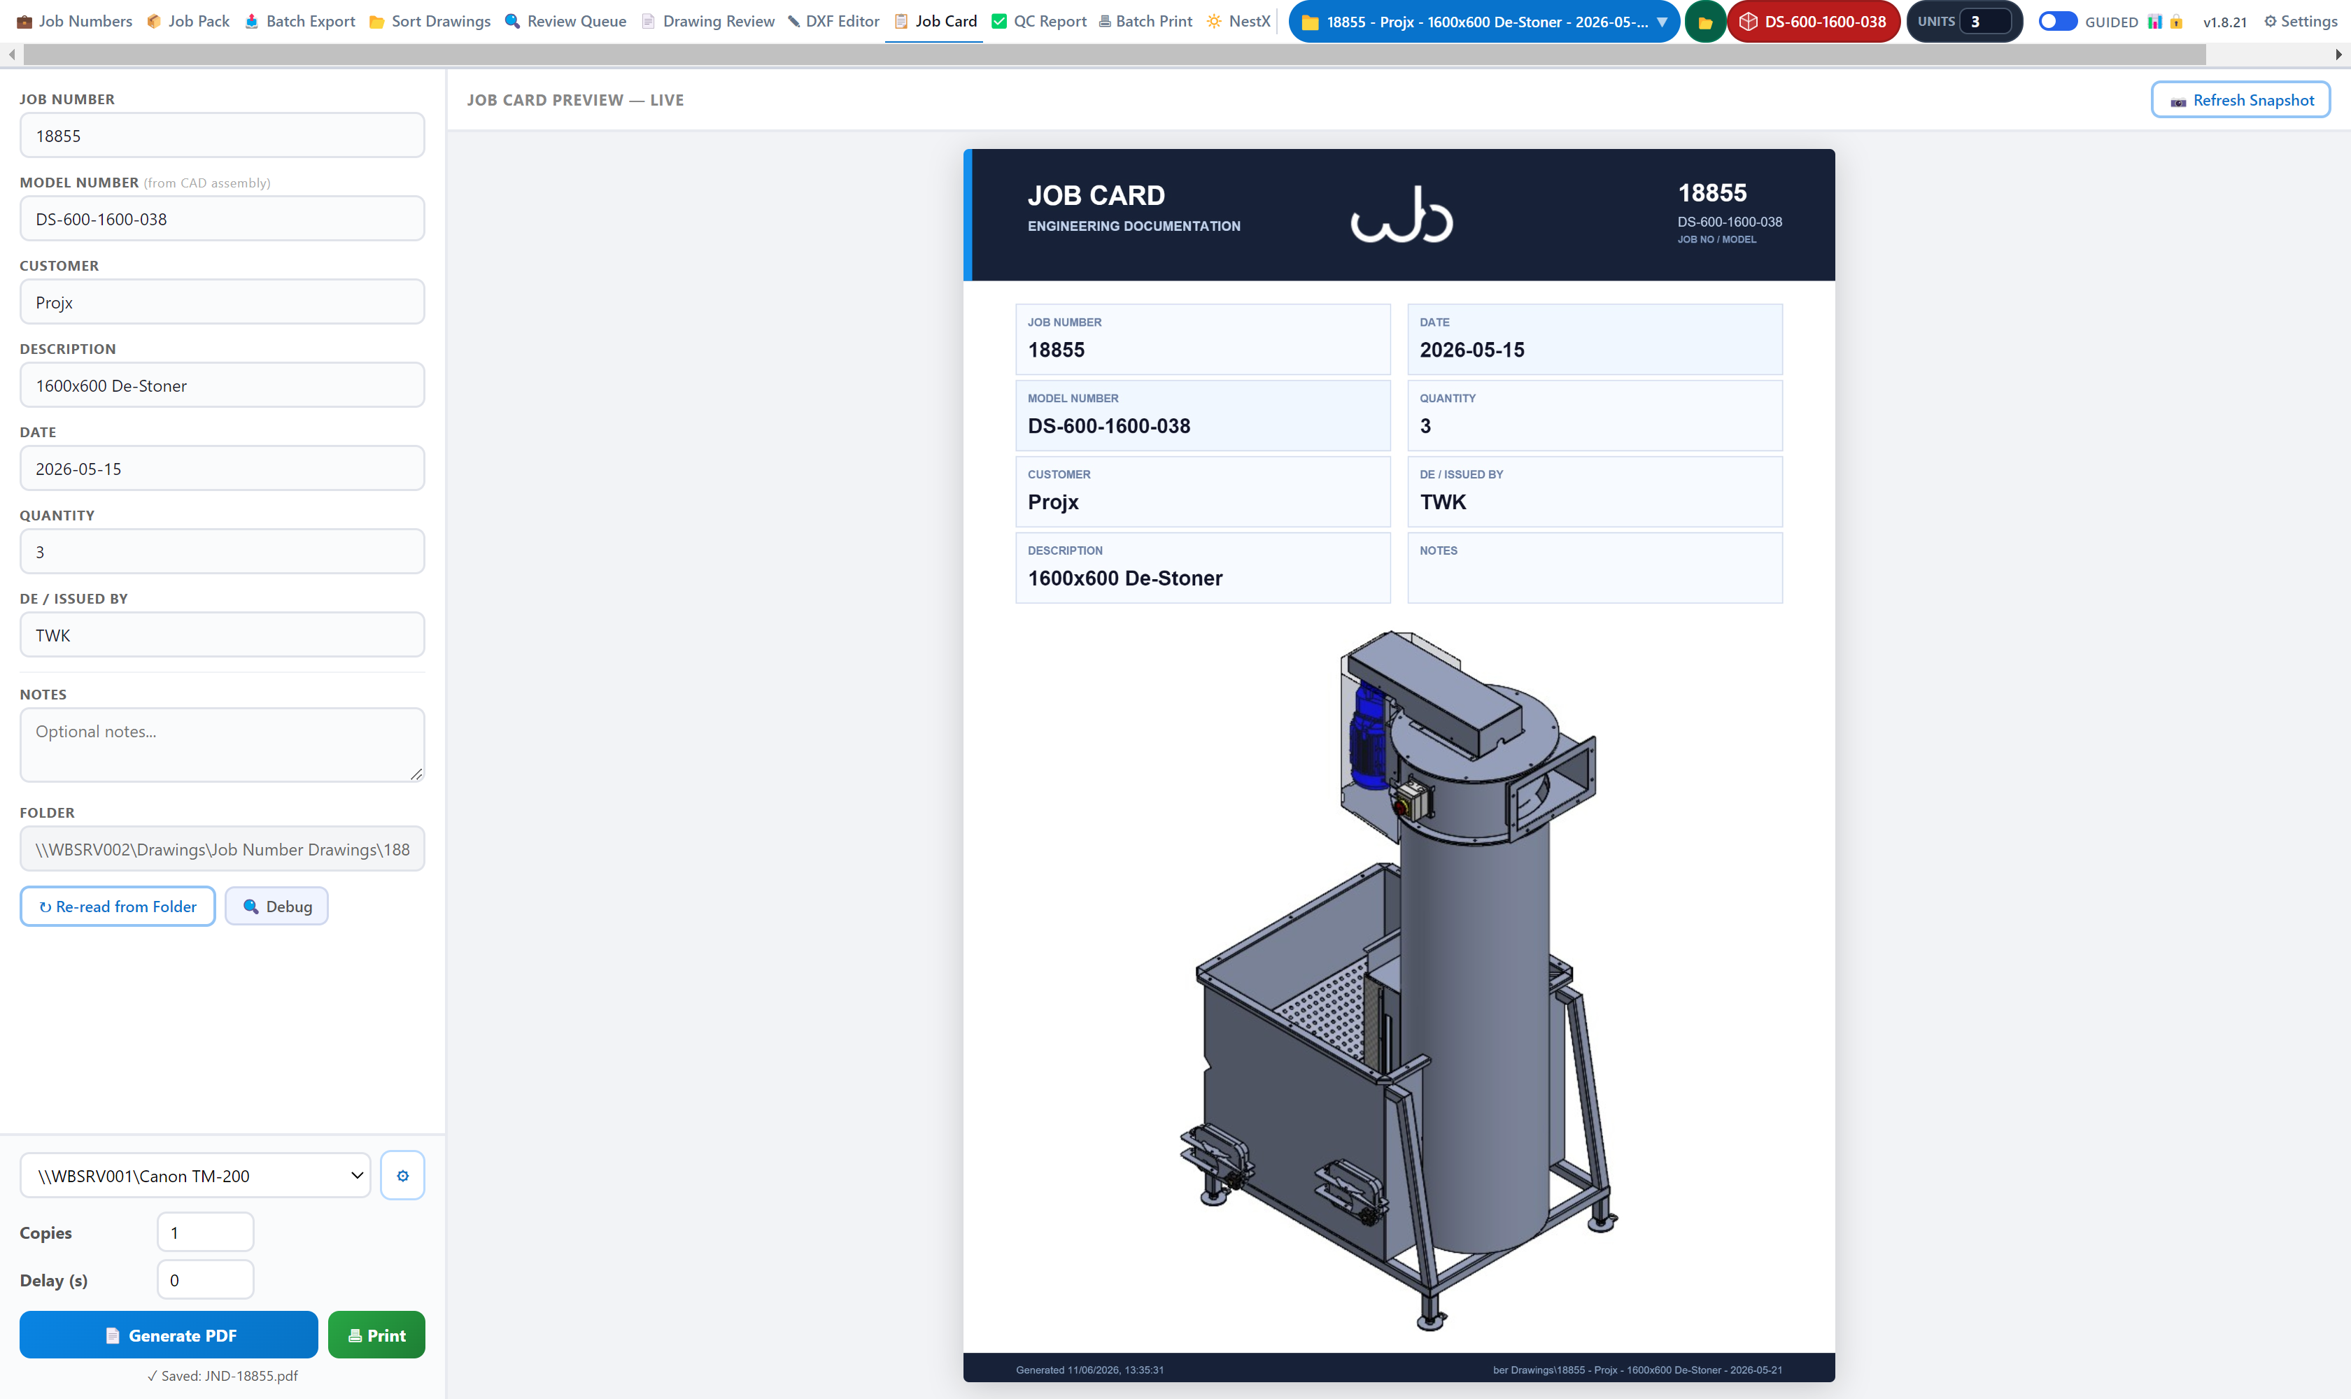Viewport: 2351px width, 1399px height.
Task: Click the Delay (s) number field
Action: click(204, 1280)
